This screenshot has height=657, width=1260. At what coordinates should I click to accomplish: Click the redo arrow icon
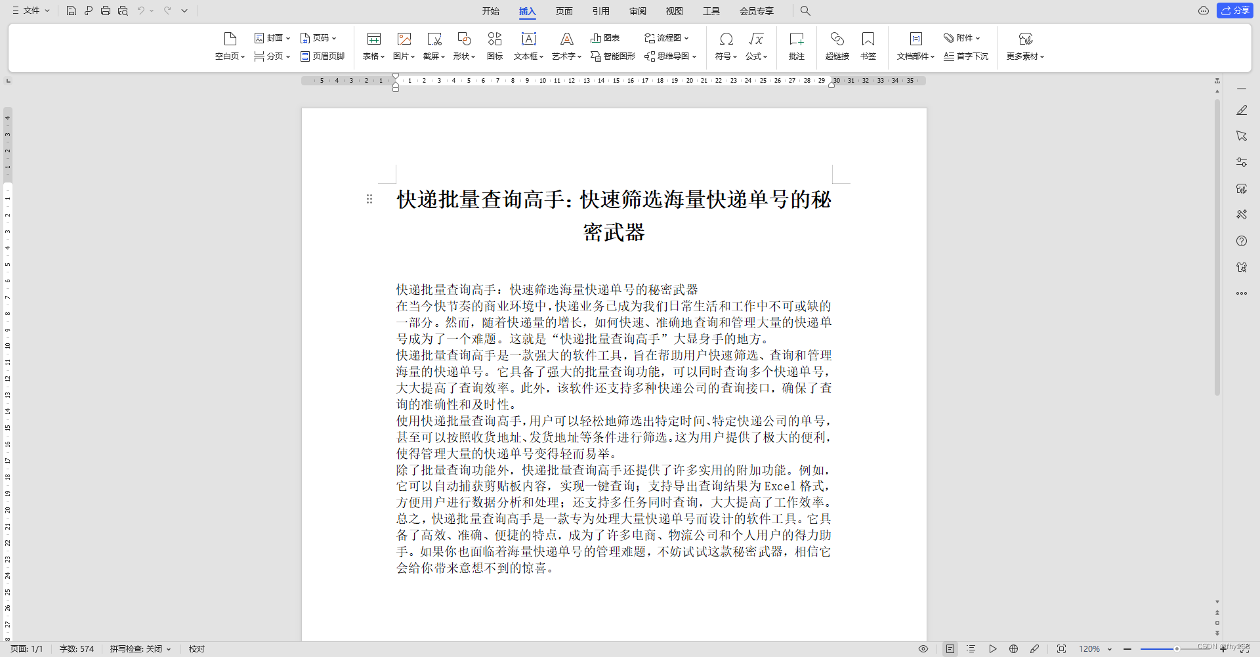(x=167, y=11)
